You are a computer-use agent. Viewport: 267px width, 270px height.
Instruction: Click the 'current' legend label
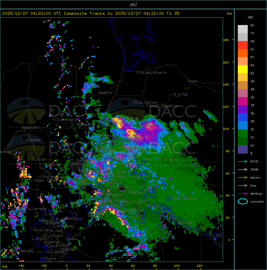tap(257, 202)
